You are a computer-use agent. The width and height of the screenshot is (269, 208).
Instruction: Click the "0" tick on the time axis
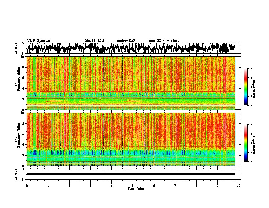27,186
